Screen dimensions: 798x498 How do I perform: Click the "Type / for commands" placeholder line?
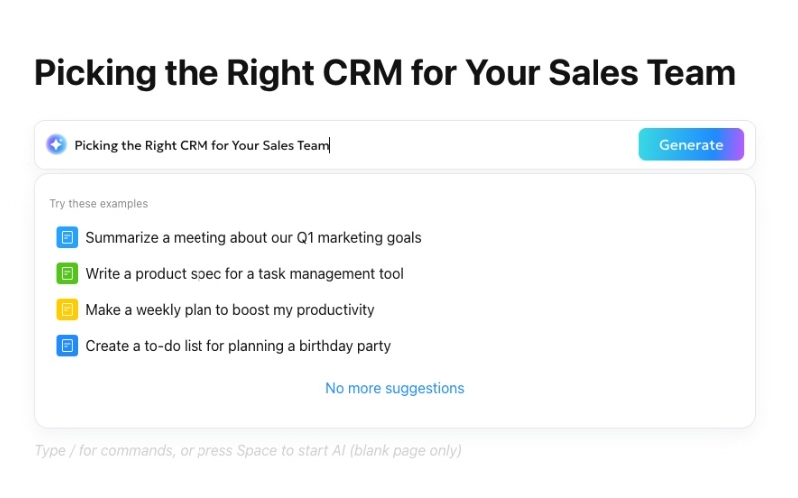click(x=247, y=450)
